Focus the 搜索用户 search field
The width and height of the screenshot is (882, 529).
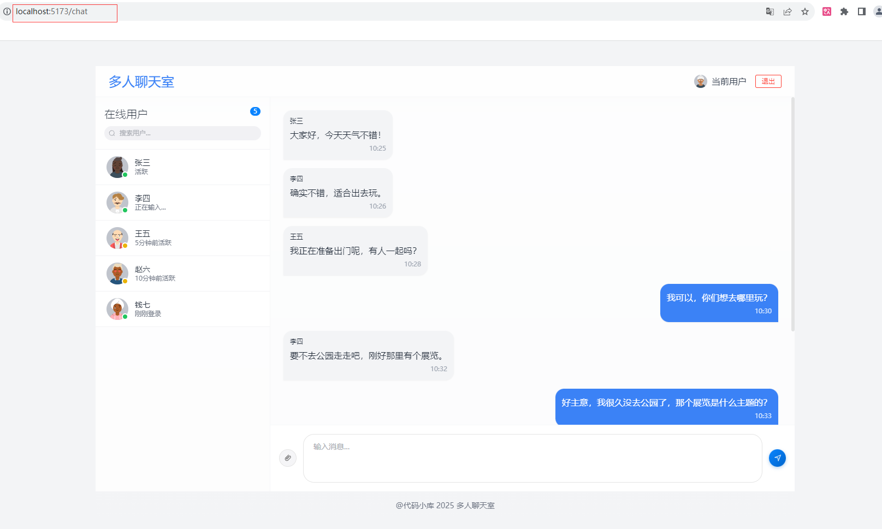182,133
